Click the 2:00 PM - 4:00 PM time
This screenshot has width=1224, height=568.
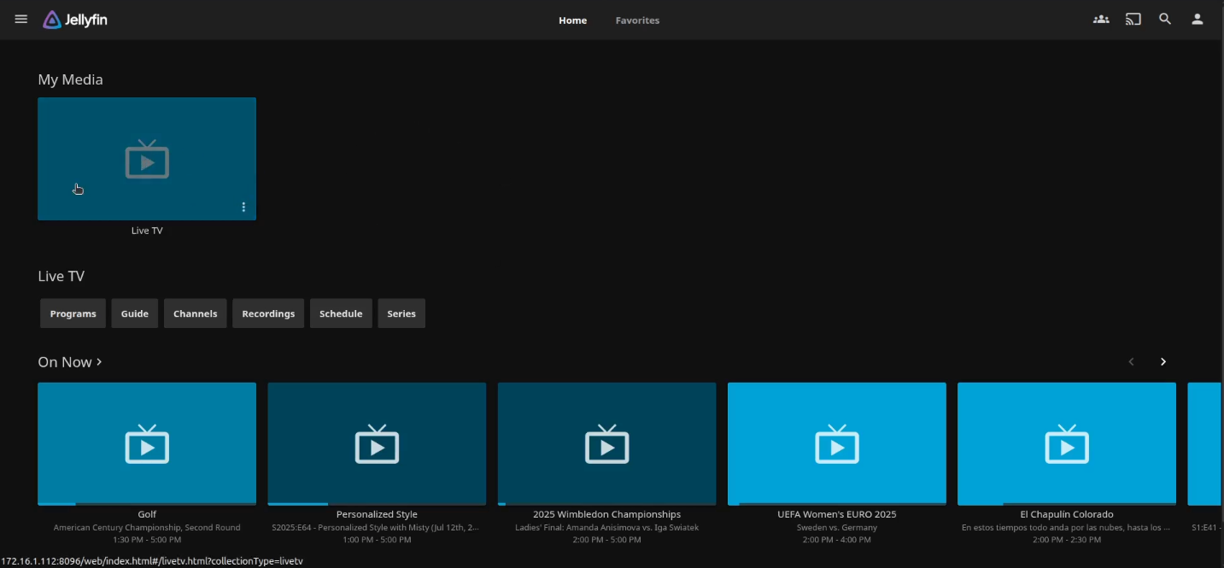point(837,541)
